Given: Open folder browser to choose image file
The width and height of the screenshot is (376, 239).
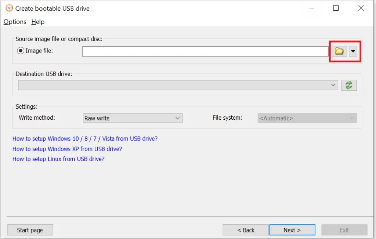Looking at the screenshot, I should pos(339,51).
